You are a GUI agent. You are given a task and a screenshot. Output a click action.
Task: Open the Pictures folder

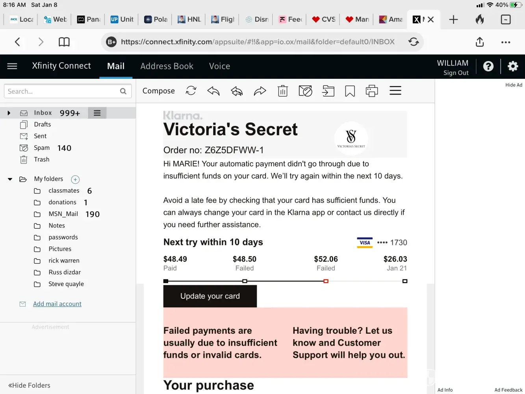[60, 249]
